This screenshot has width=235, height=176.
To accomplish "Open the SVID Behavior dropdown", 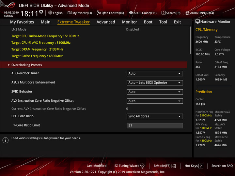I will point(155,92).
